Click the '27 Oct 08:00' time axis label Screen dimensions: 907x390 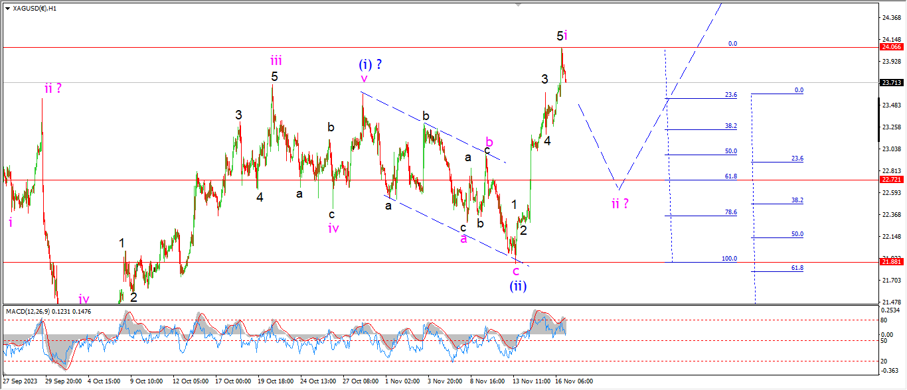click(360, 381)
